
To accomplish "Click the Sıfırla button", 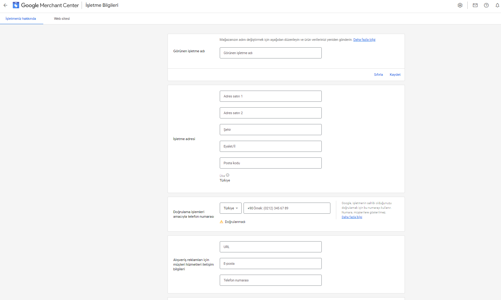I will point(378,75).
